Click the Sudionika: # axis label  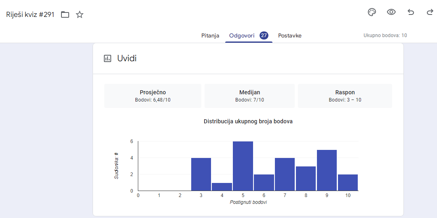(116, 166)
